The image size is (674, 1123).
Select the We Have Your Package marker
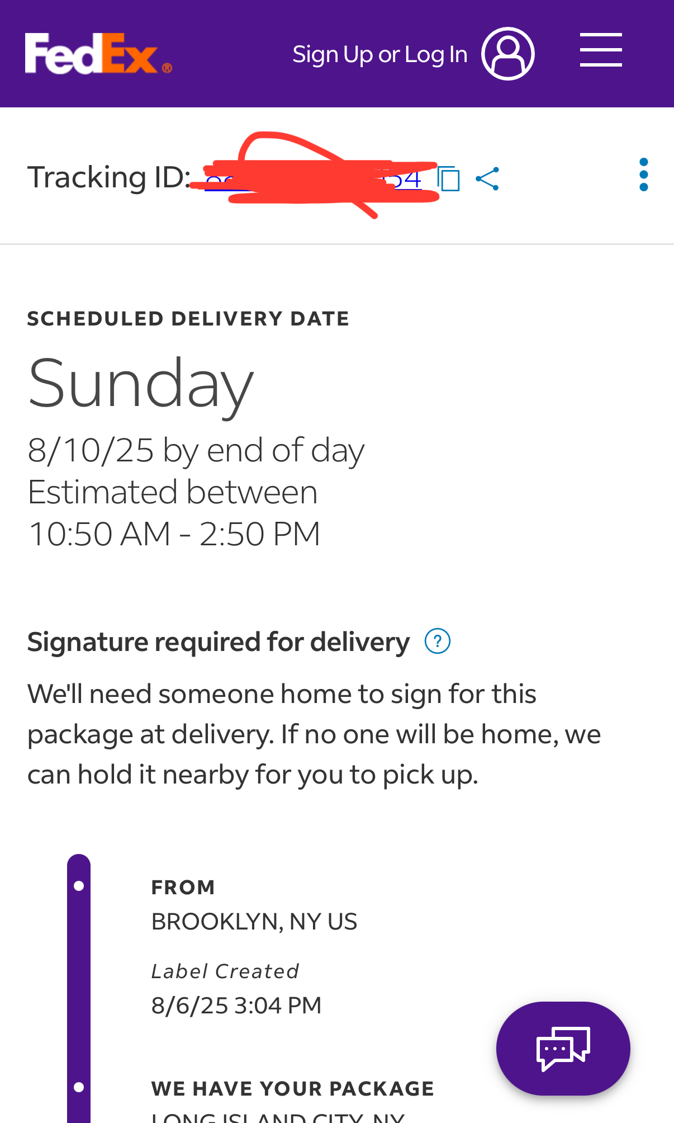[79, 1087]
